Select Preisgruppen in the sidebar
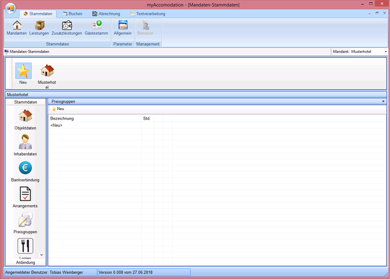 click(25, 221)
